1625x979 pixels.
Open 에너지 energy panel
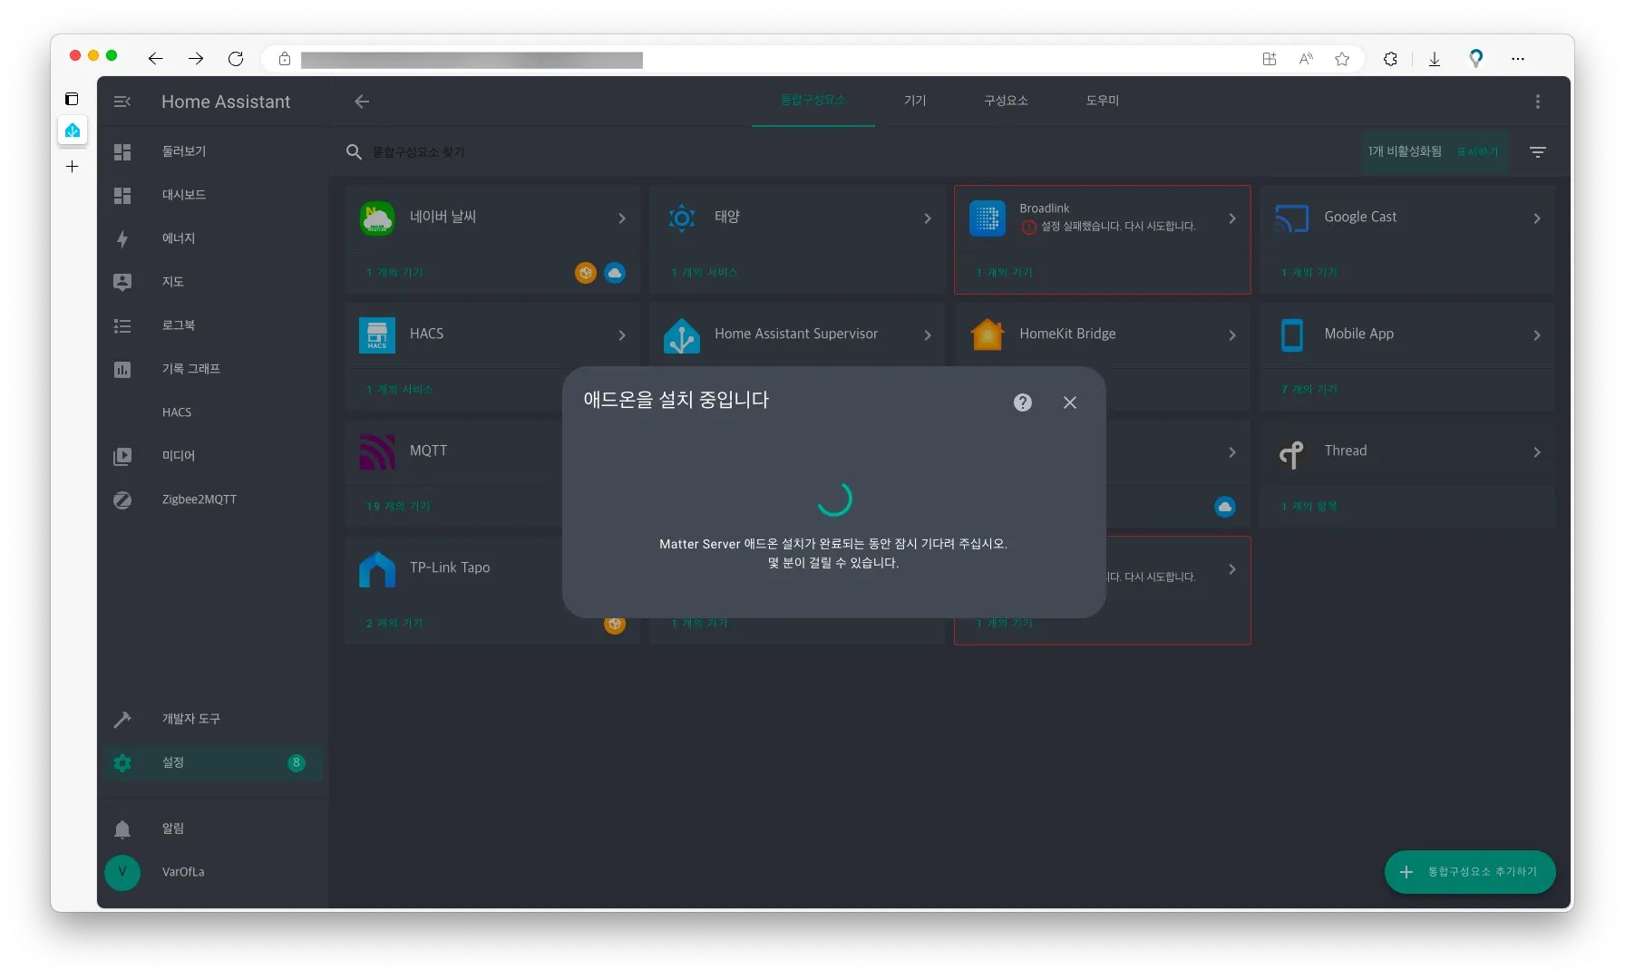(213, 238)
